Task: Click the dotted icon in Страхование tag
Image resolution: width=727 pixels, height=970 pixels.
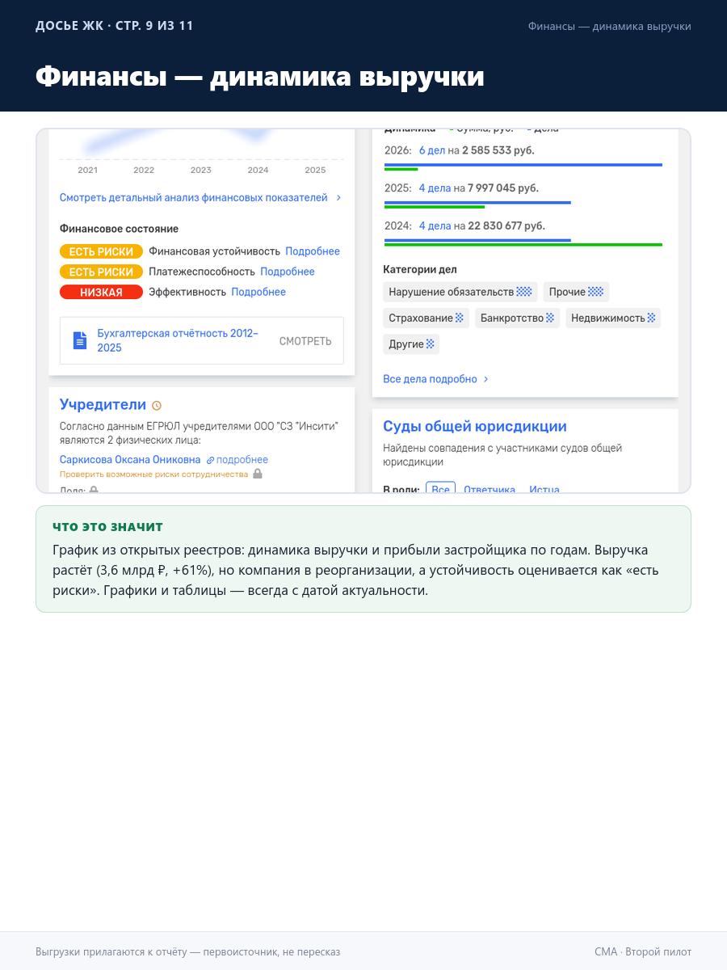Action: tap(460, 318)
